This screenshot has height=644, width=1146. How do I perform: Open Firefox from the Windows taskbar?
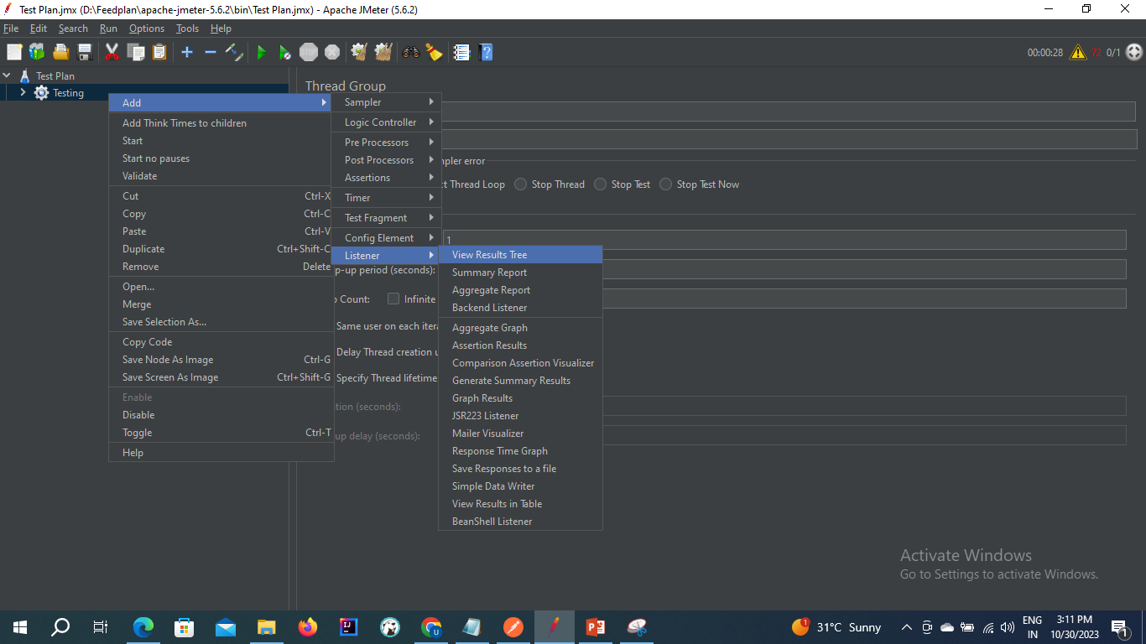coord(308,627)
